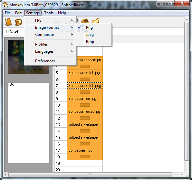Expand the Profiles submenu
This screenshot has width=192, height=180.
pos(50,44)
